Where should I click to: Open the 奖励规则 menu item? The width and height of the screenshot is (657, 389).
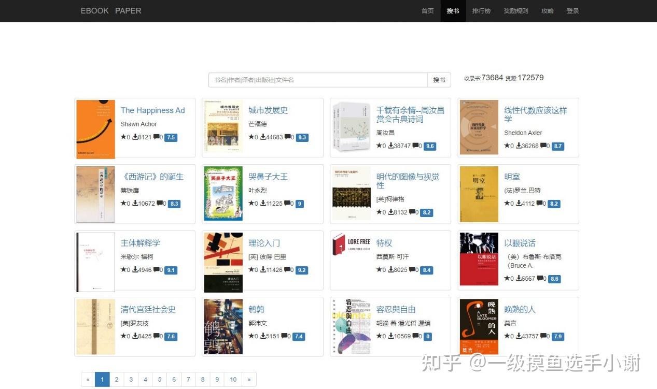(516, 11)
